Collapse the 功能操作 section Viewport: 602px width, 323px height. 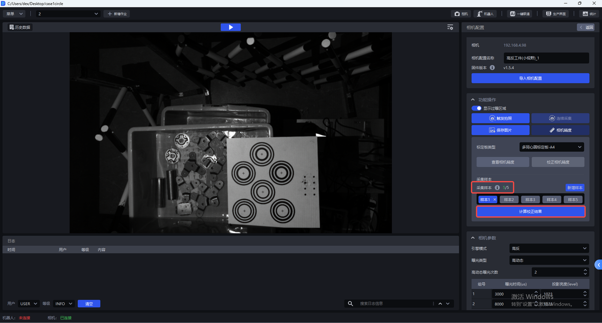[x=473, y=100]
